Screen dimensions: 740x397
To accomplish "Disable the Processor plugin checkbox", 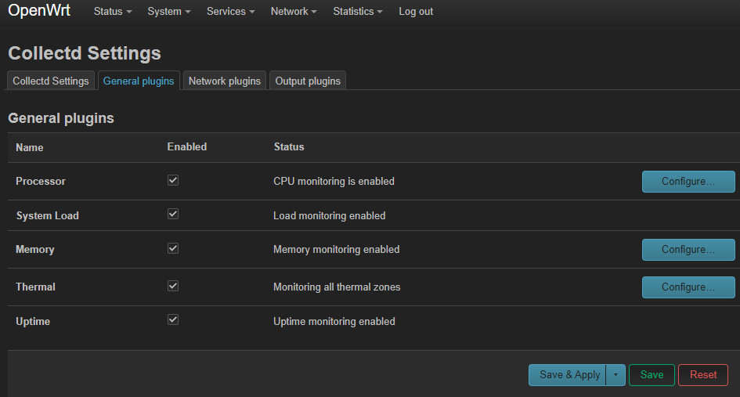I will (173, 180).
